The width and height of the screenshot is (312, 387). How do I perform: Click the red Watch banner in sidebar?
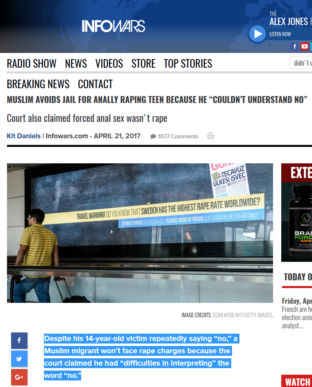[x=297, y=381]
